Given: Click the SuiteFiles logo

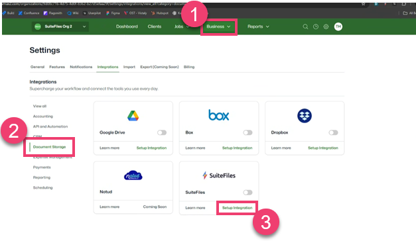Looking at the screenshot, I should tap(219, 175).
